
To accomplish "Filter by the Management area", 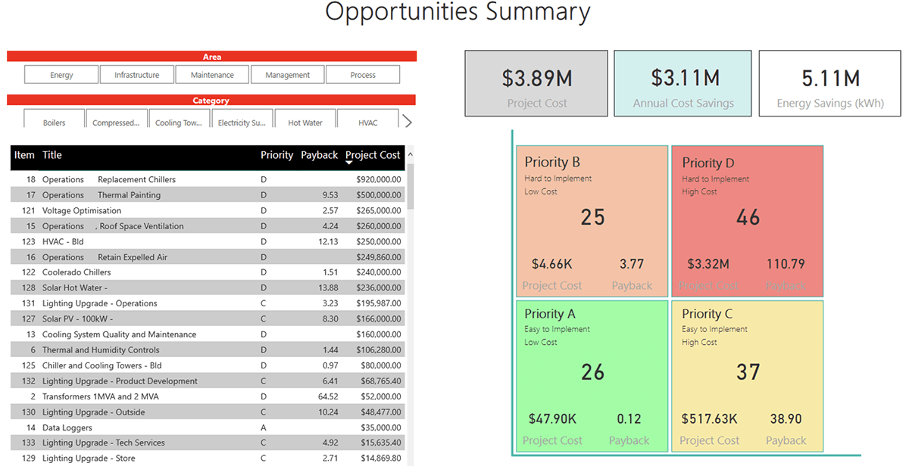I will pos(288,75).
